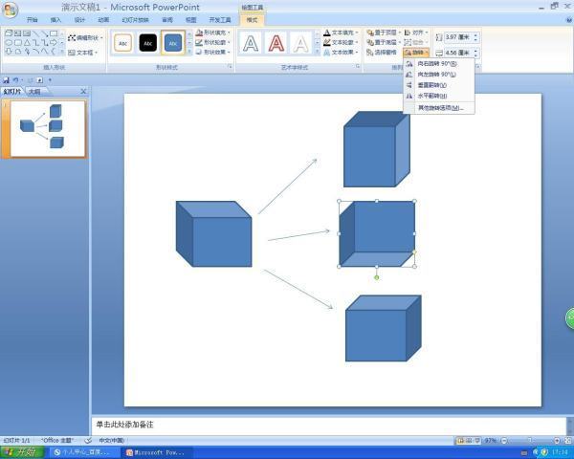Click Send to Back (置于底层) button
This screenshot has width=574, height=459.
point(384,42)
